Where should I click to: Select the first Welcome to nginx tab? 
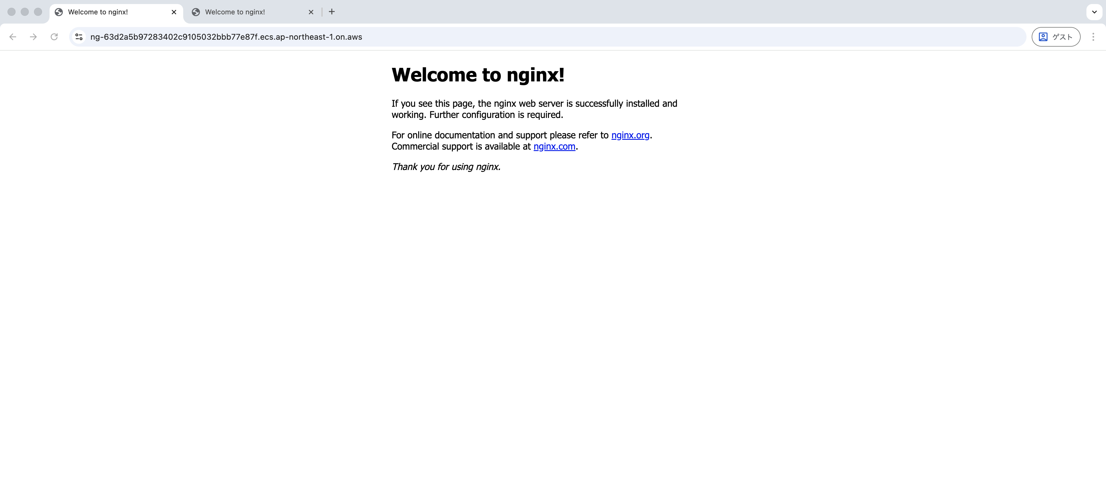tap(107, 12)
